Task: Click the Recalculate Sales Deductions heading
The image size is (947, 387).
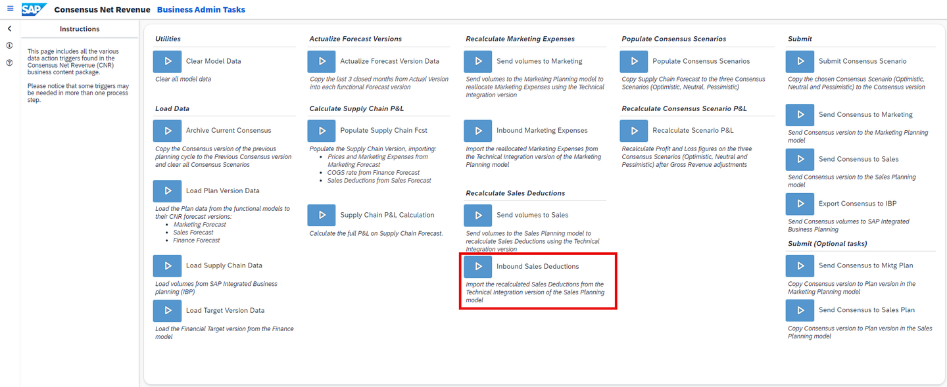Action: point(516,193)
